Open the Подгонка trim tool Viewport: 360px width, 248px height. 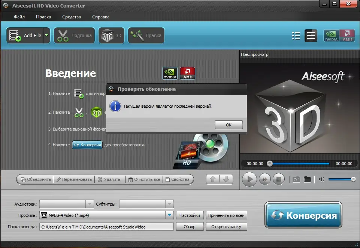(75, 35)
